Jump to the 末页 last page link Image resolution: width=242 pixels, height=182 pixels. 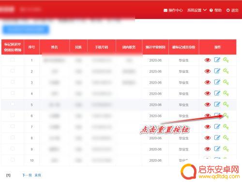click(x=38, y=175)
